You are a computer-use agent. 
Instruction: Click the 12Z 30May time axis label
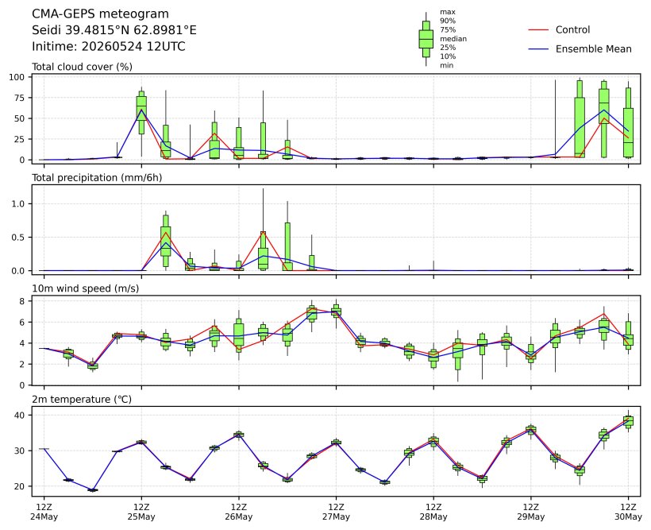click(628, 513)
